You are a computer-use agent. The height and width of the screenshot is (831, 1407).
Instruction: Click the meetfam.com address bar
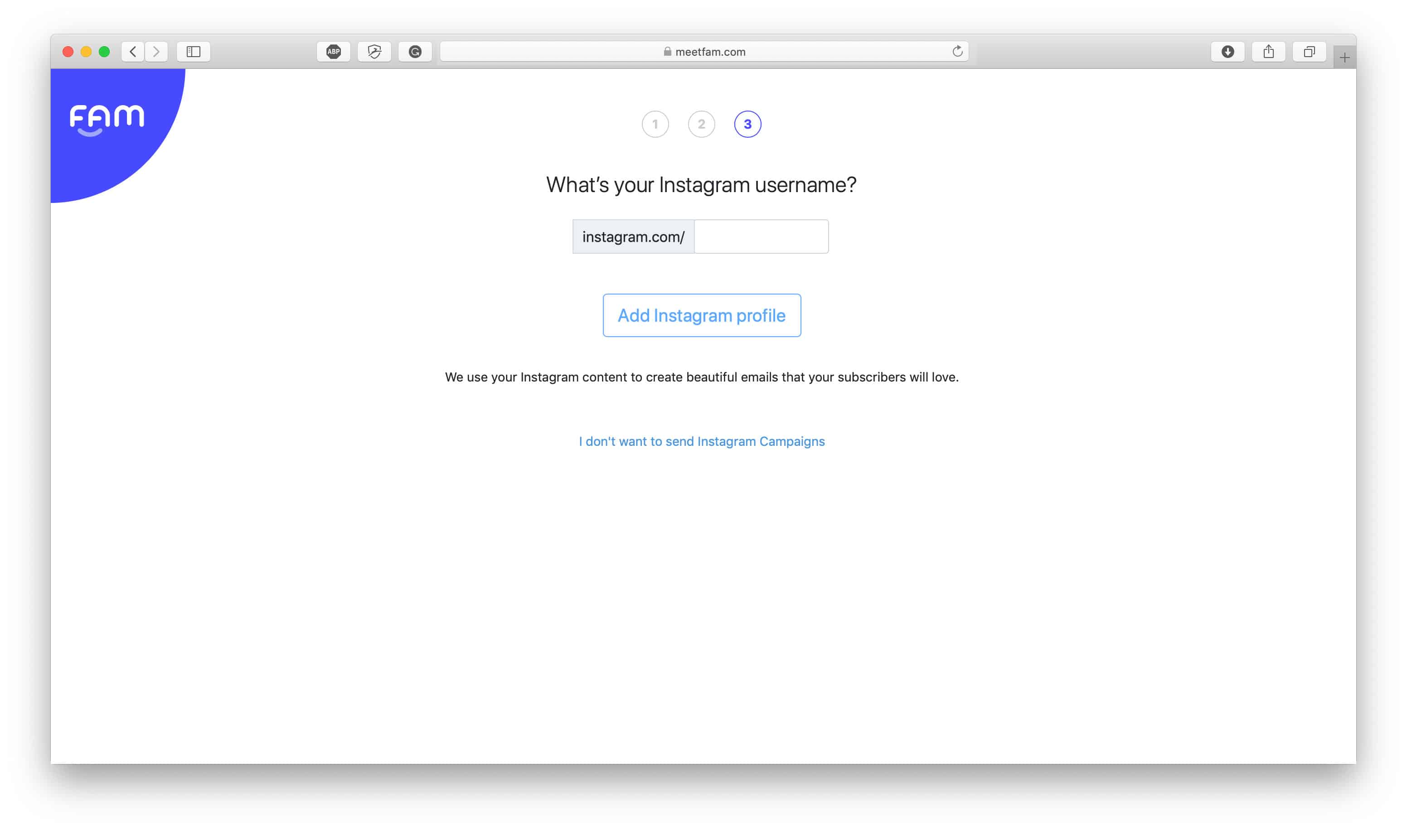pos(704,52)
